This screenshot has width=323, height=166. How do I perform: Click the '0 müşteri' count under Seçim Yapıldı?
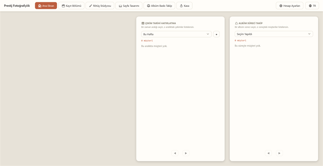point(240,40)
